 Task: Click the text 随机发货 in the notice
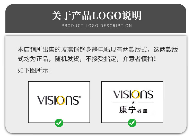point(67,59)
